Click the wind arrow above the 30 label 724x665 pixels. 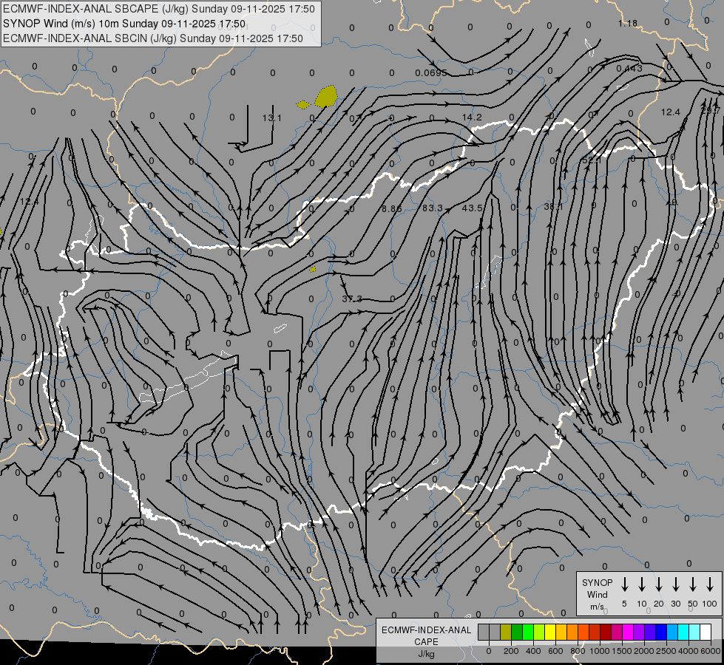click(676, 584)
